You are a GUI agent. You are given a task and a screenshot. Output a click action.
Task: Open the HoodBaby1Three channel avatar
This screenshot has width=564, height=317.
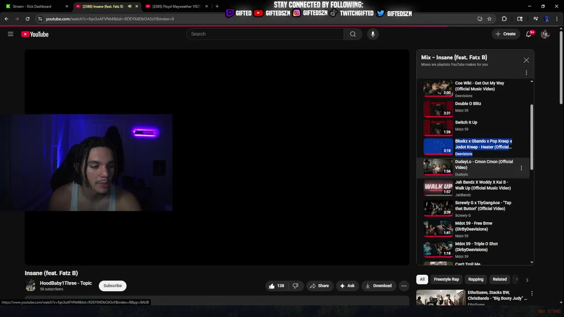pos(30,286)
